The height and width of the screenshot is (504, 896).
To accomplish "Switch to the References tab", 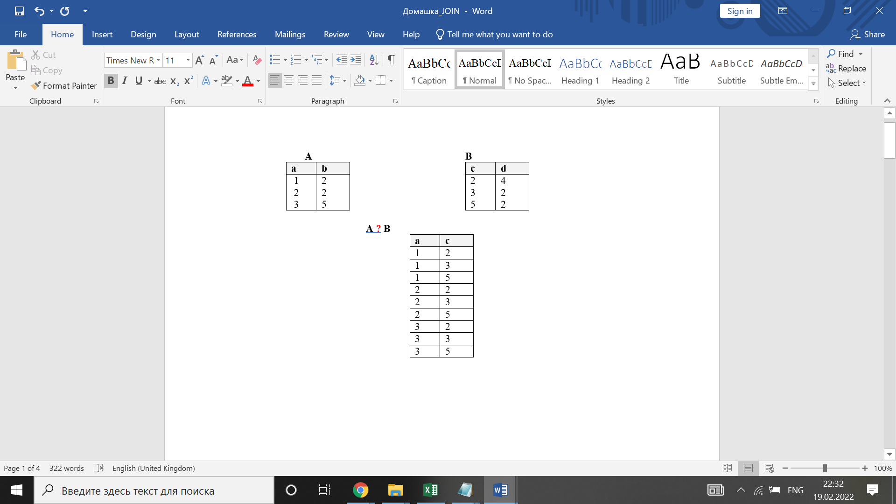I will pos(237,35).
